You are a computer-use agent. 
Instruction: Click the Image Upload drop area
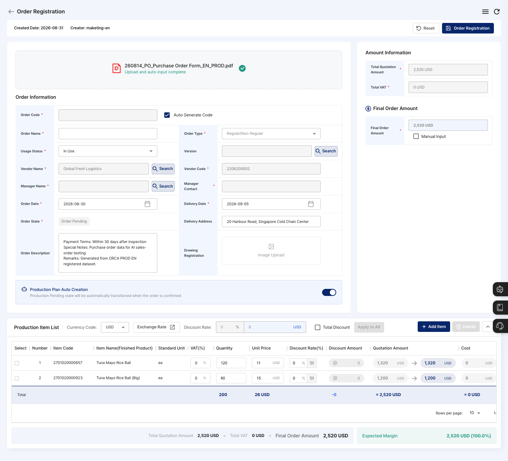pos(271,251)
